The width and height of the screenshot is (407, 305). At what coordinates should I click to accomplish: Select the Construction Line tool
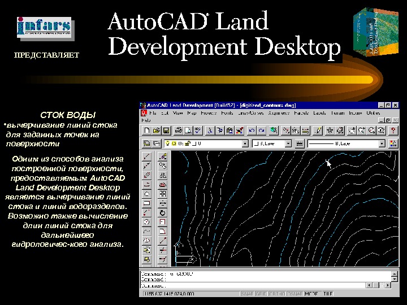147,165
